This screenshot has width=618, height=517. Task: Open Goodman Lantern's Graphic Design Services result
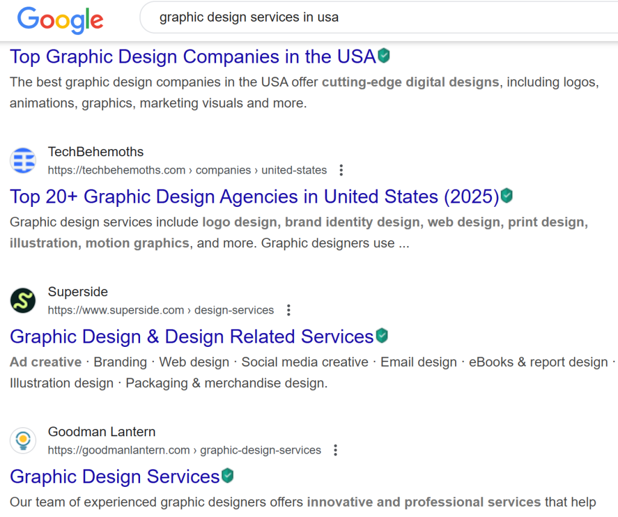click(115, 477)
